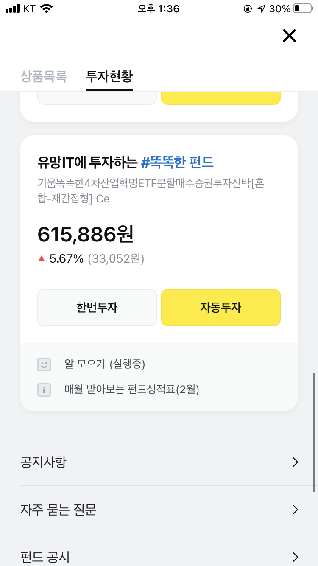The image size is (318, 566).
Task: Tap the partially visible yellow button above
Action: (x=221, y=98)
